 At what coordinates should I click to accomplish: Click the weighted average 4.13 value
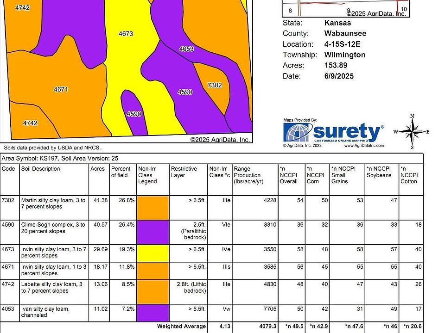(225, 327)
